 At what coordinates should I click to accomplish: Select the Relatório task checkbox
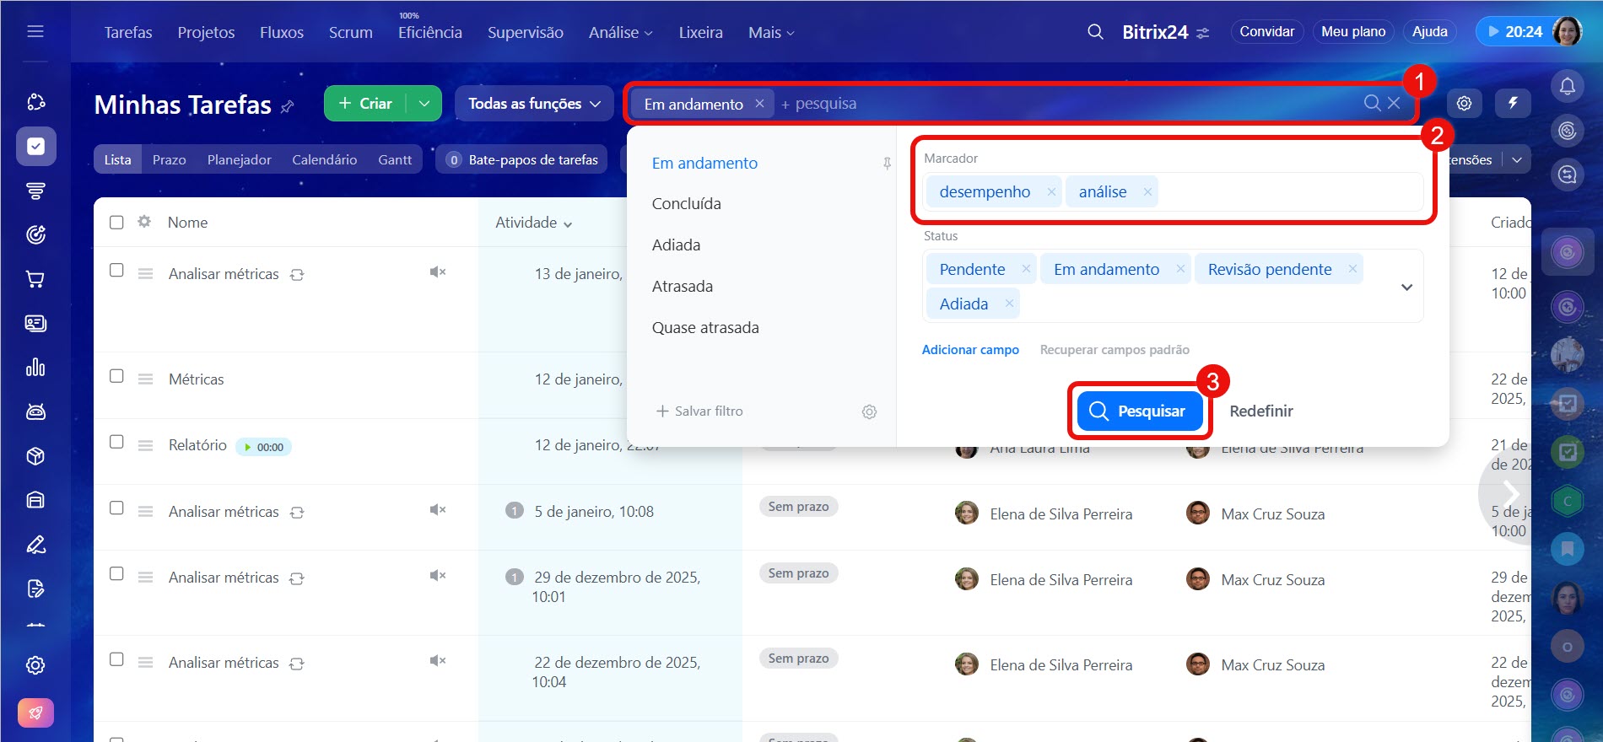[x=116, y=442]
